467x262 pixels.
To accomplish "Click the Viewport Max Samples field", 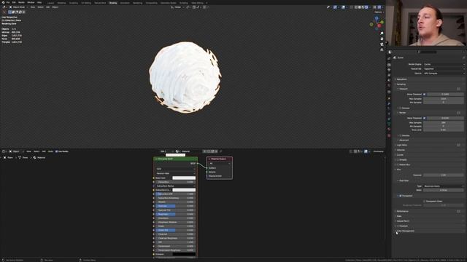I will click(444, 99).
